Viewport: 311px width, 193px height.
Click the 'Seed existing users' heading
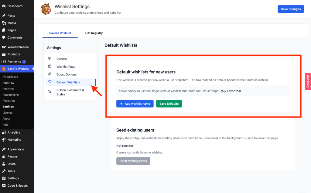point(135,130)
